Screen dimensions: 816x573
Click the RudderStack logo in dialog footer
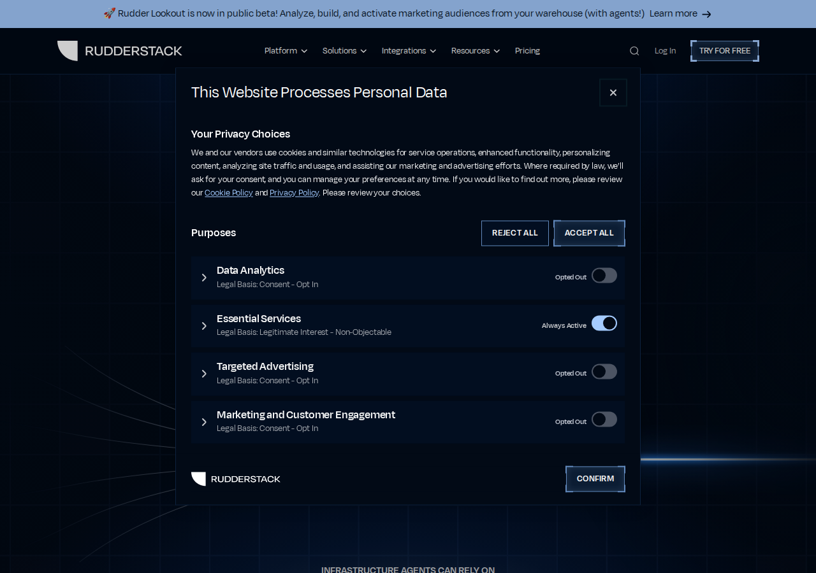click(236, 479)
